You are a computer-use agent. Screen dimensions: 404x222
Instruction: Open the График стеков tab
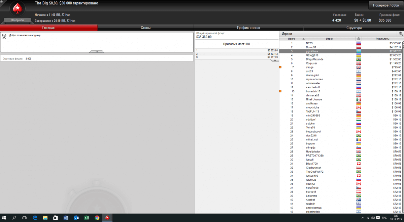(248, 28)
